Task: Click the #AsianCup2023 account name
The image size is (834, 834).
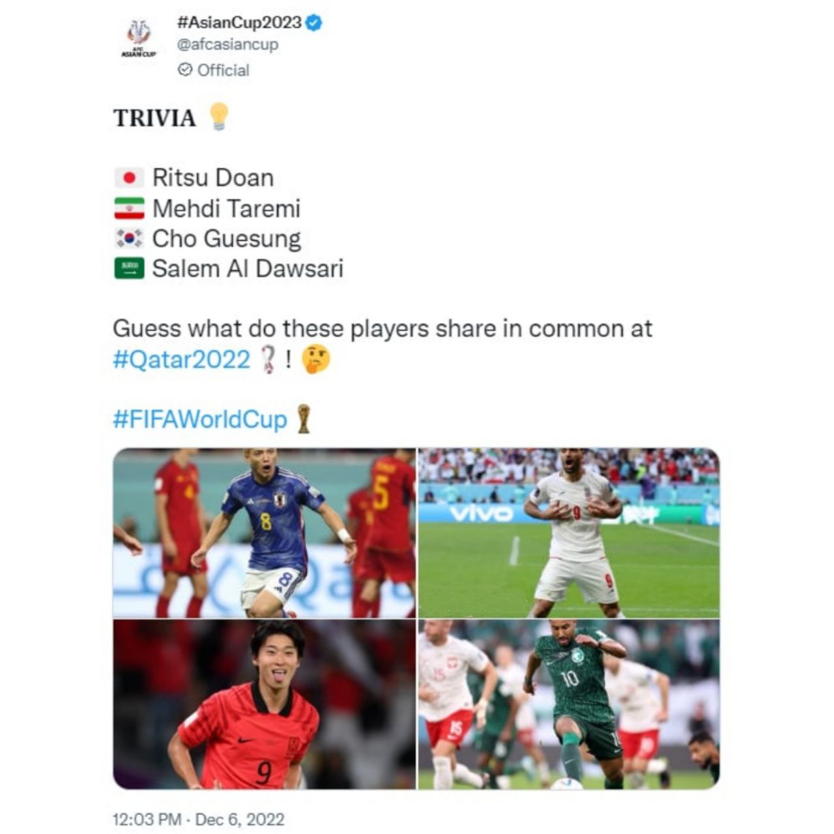Action: click(x=239, y=23)
